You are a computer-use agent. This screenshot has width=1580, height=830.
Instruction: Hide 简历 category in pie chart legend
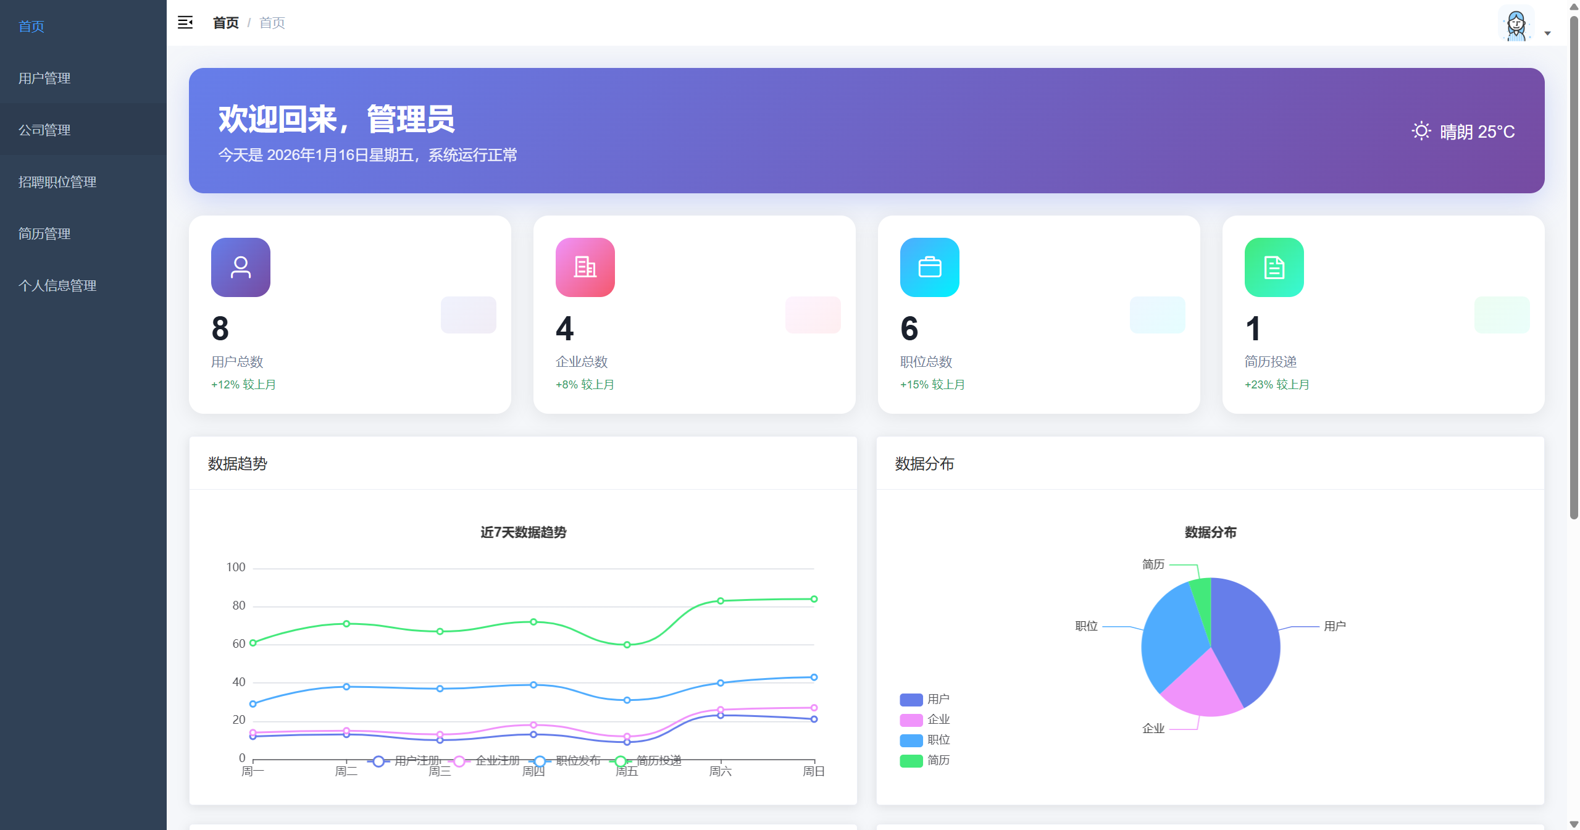coord(938,760)
